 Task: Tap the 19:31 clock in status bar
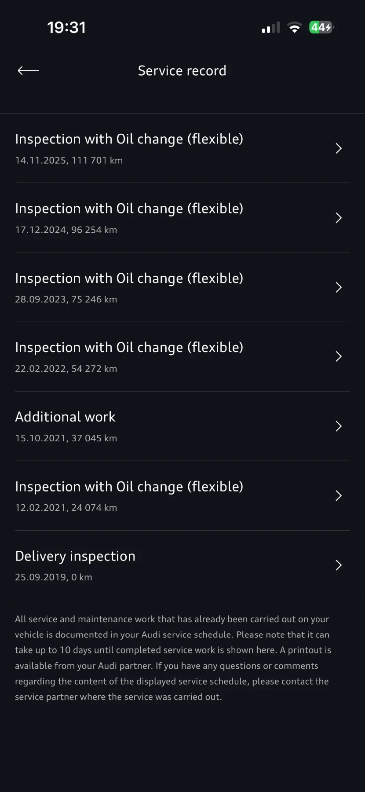pyautogui.click(x=66, y=28)
